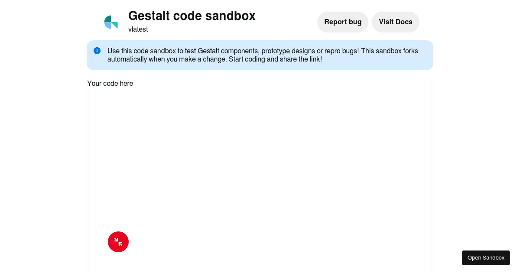Click the Gestalt code sandbox heading
The width and height of the screenshot is (520, 273).
tap(192, 16)
